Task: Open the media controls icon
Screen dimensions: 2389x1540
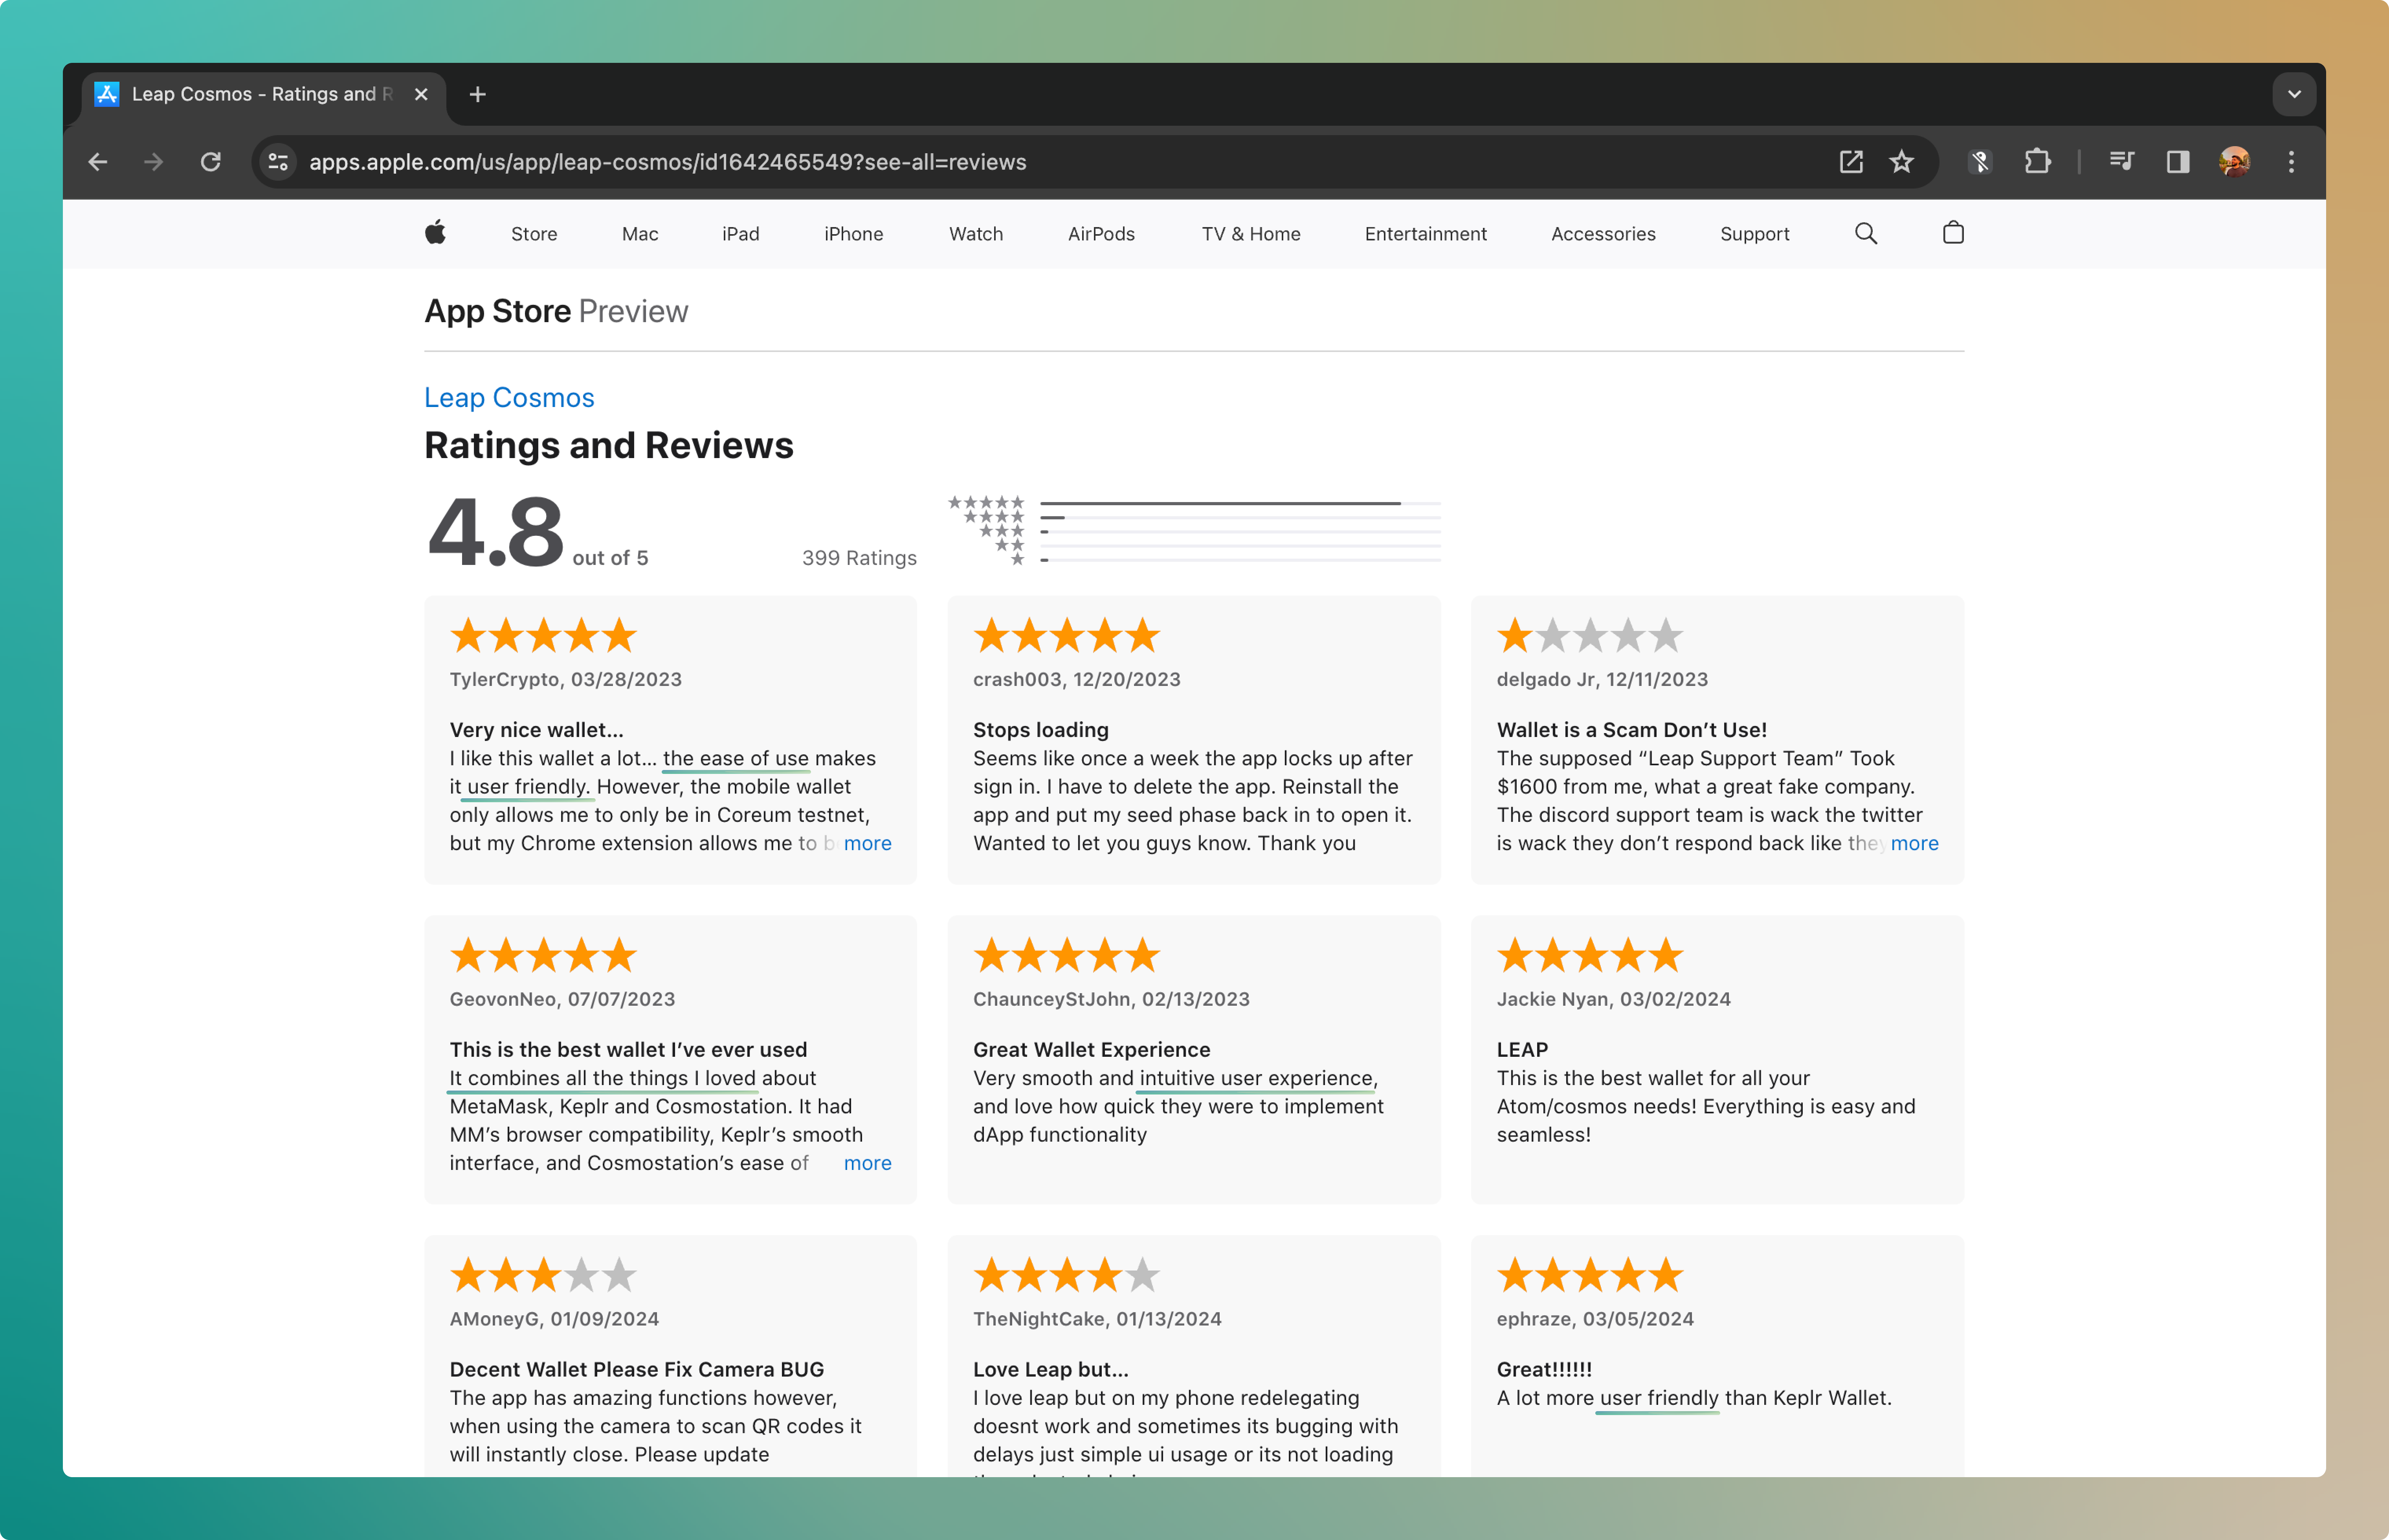Action: pos(2121,161)
